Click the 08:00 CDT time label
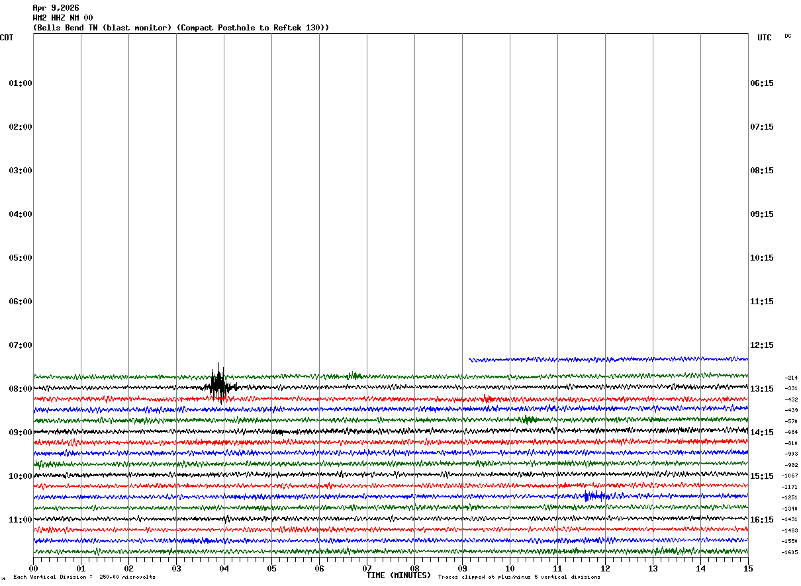The width and height of the screenshot is (801, 586). (21, 389)
